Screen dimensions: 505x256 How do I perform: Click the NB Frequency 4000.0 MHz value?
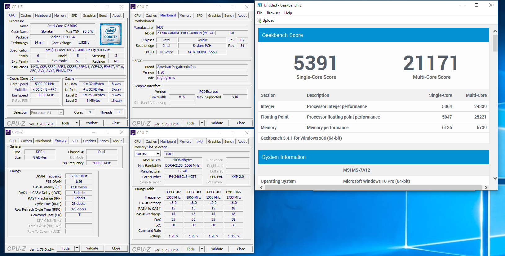pos(102,163)
